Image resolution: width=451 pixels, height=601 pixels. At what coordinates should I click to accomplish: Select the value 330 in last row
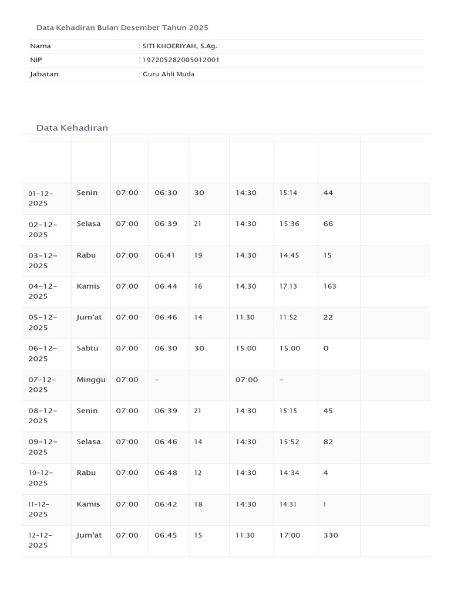click(331, 535)
